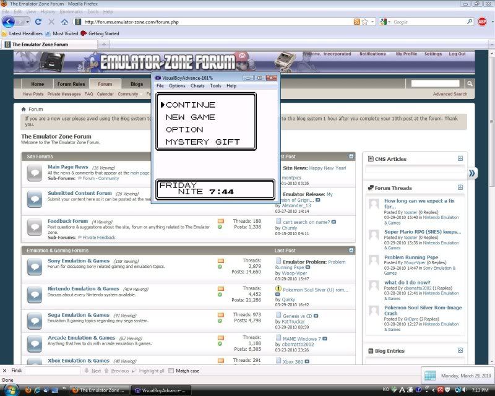
Task: Close the Firefox find bar X
Action: click(x=4, y=371)
